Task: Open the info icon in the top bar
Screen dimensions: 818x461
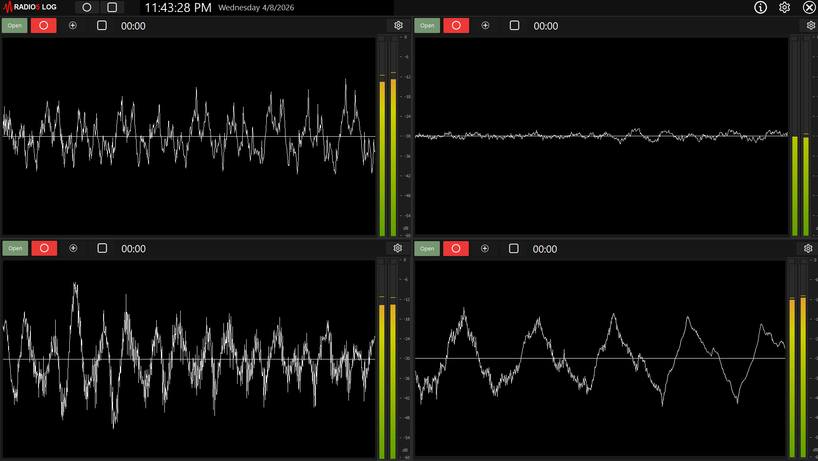Action: [x=760, y=7]
